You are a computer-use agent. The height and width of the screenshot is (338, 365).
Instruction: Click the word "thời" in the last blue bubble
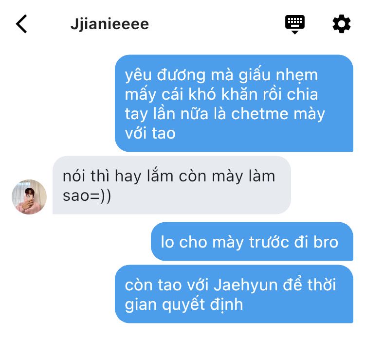(322, 285)
